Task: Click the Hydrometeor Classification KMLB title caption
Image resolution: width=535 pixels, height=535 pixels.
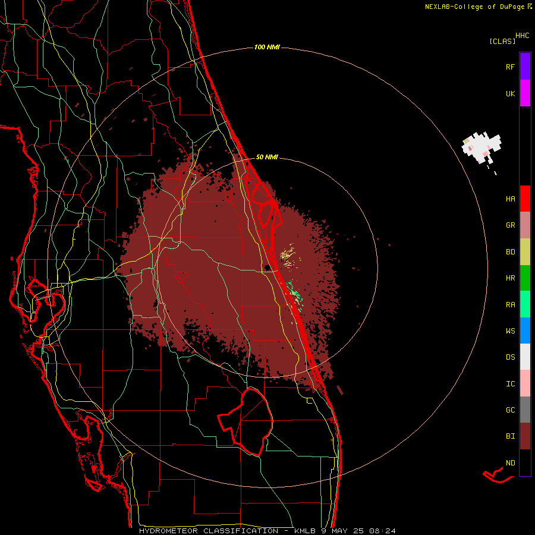Action: (x=267, y=531)
